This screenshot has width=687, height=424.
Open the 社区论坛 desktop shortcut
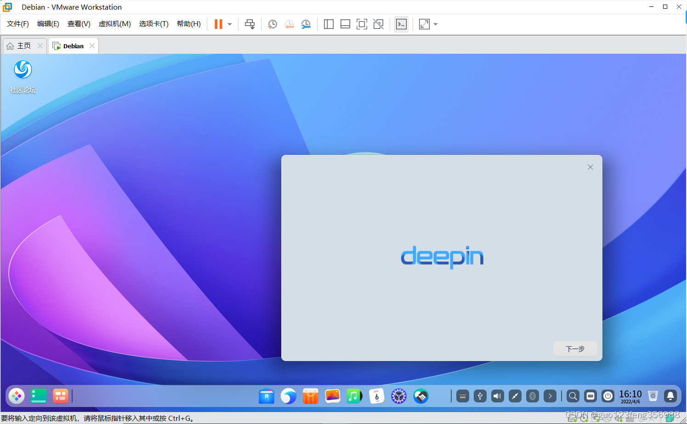[x=23, y=77]
